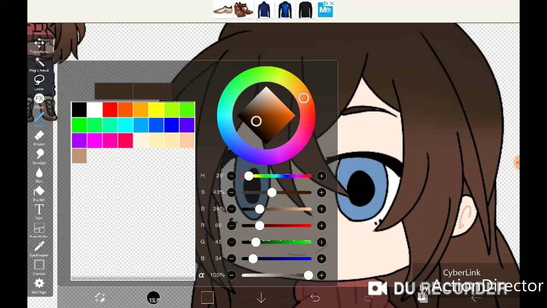Increase Hue with the plus button
547x308 pixels.
tap(321, 176)
